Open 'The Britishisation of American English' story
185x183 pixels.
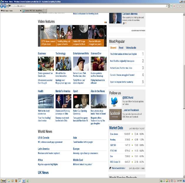[124, 54]
